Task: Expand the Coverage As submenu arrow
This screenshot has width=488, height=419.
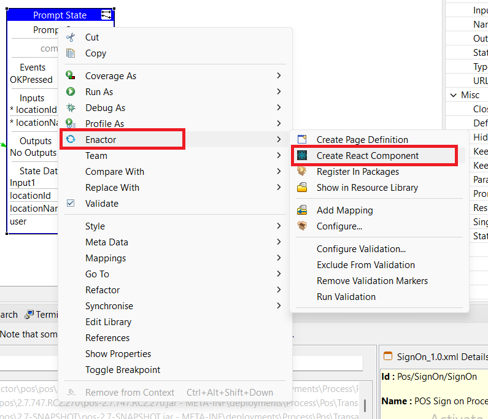Action: (279, 75)
